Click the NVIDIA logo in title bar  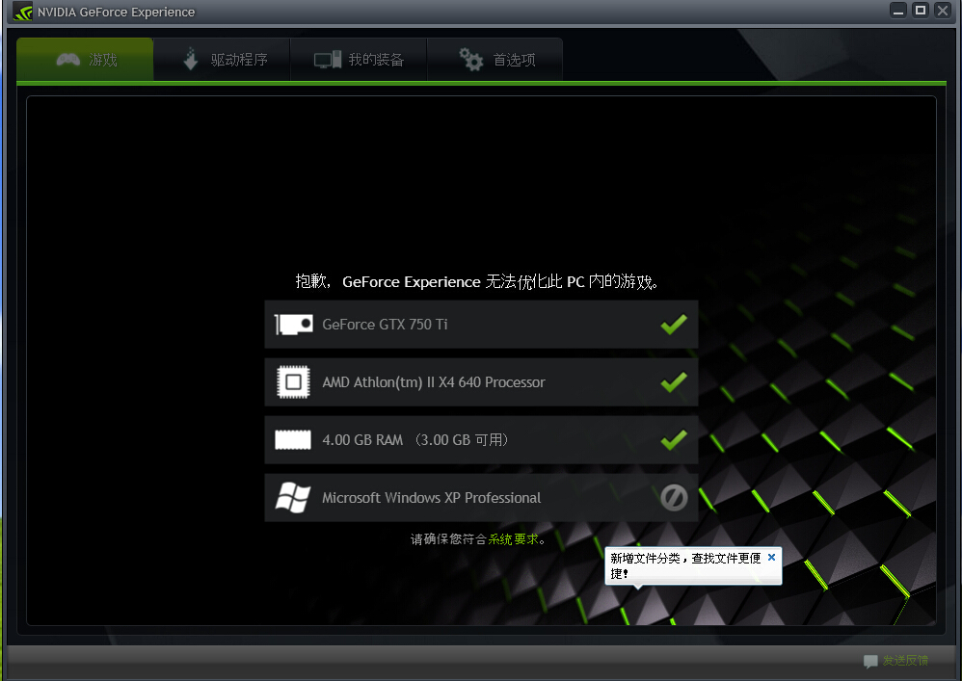tap(23, 12)
